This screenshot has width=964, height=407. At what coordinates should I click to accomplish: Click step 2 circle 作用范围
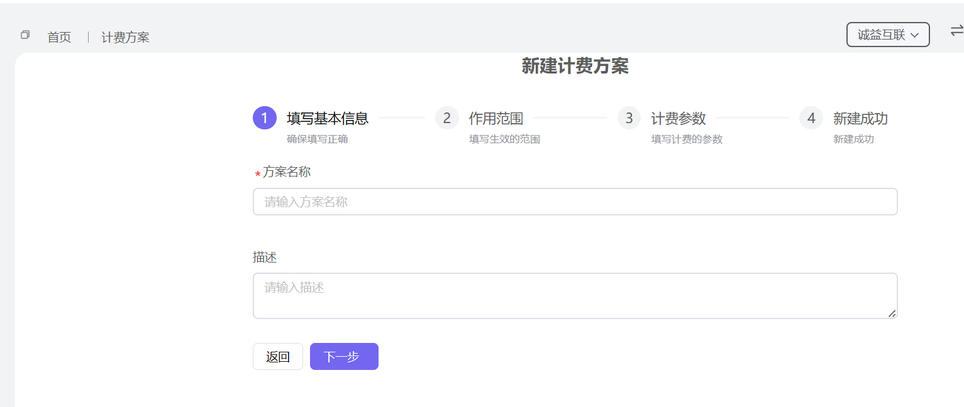(x=446, y=117)
